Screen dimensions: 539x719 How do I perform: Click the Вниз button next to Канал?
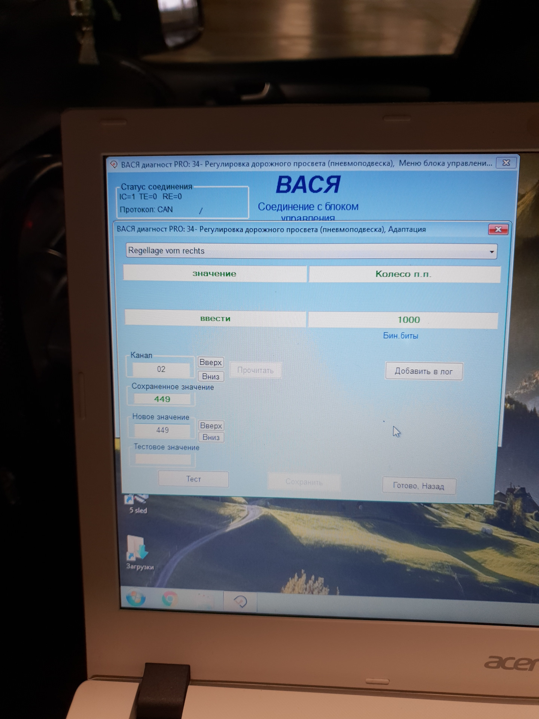211,376
